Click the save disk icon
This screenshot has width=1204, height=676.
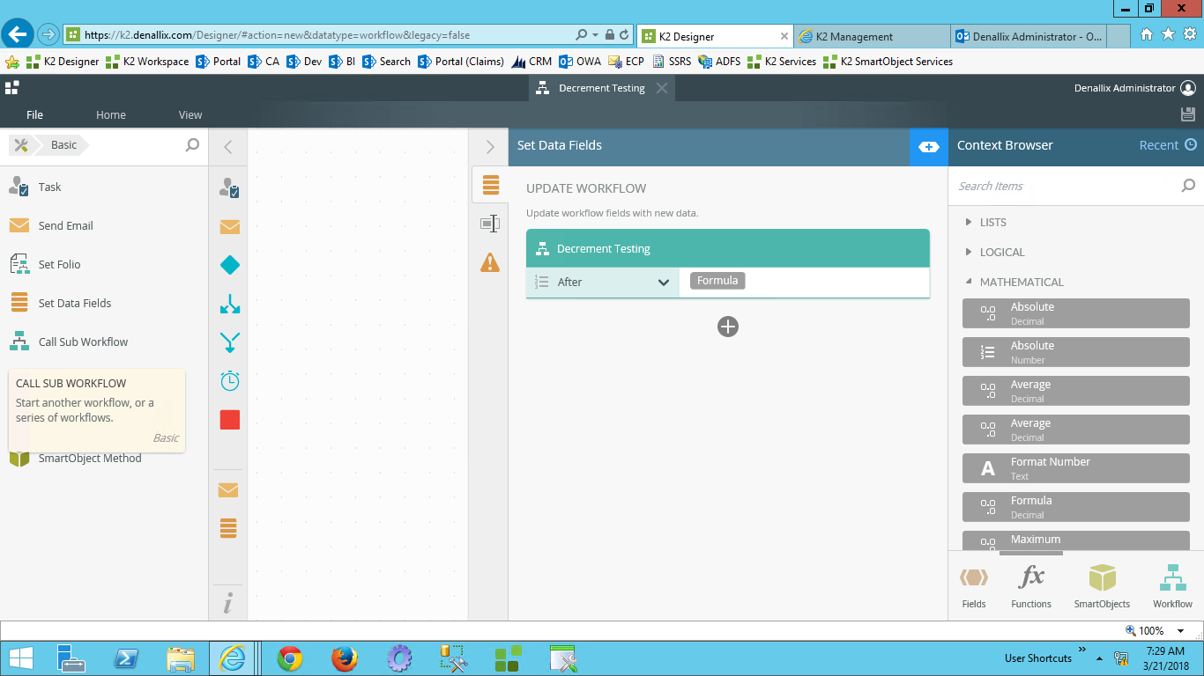tap(1187, 114)
